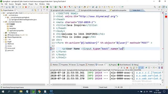Viewport: 168px width, 94px height.
Task: Switch to the pom.xml editor tab
Action: (x=64, y=10)
